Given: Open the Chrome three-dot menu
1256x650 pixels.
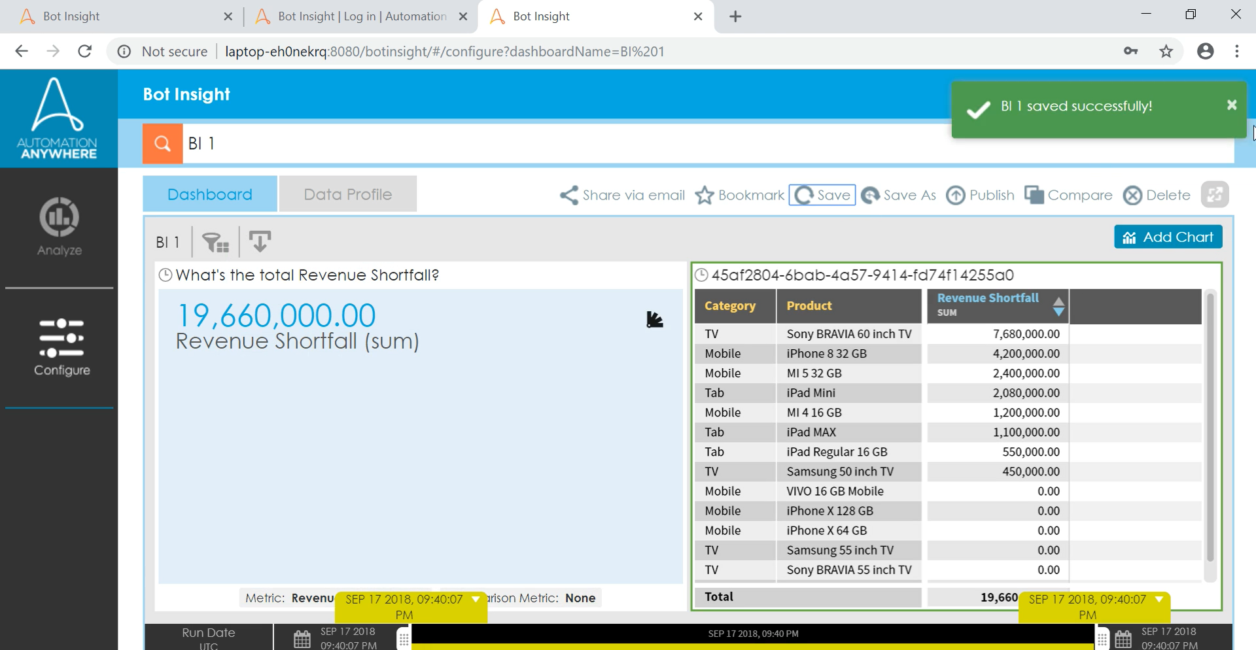Looking at the screenshot, I should (x=1236, y=51).
